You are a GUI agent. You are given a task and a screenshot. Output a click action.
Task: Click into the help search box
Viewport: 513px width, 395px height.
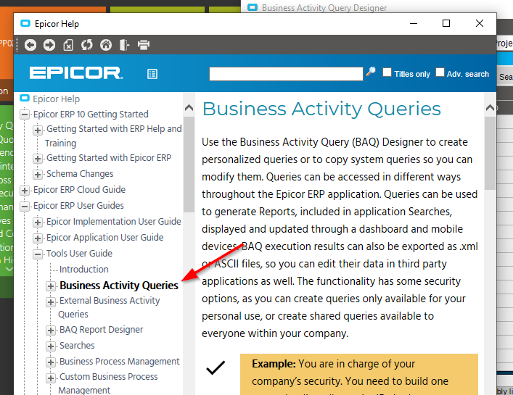pyautogui.click(x=286, y=74)
